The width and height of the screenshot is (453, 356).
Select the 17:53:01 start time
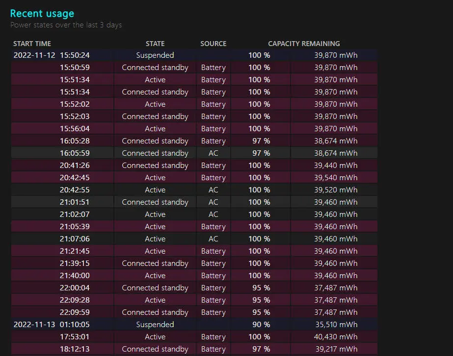pos(75,337)
